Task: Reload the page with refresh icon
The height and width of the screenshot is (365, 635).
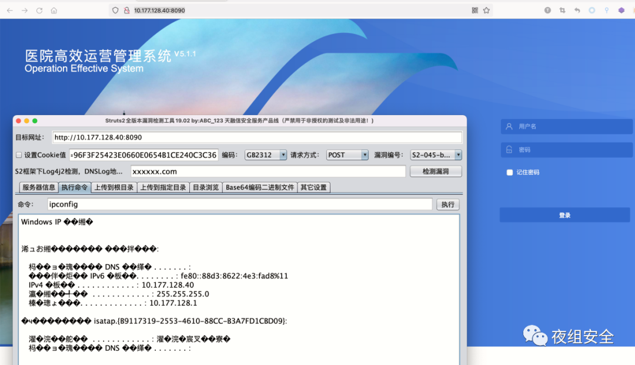Action: 39,11
